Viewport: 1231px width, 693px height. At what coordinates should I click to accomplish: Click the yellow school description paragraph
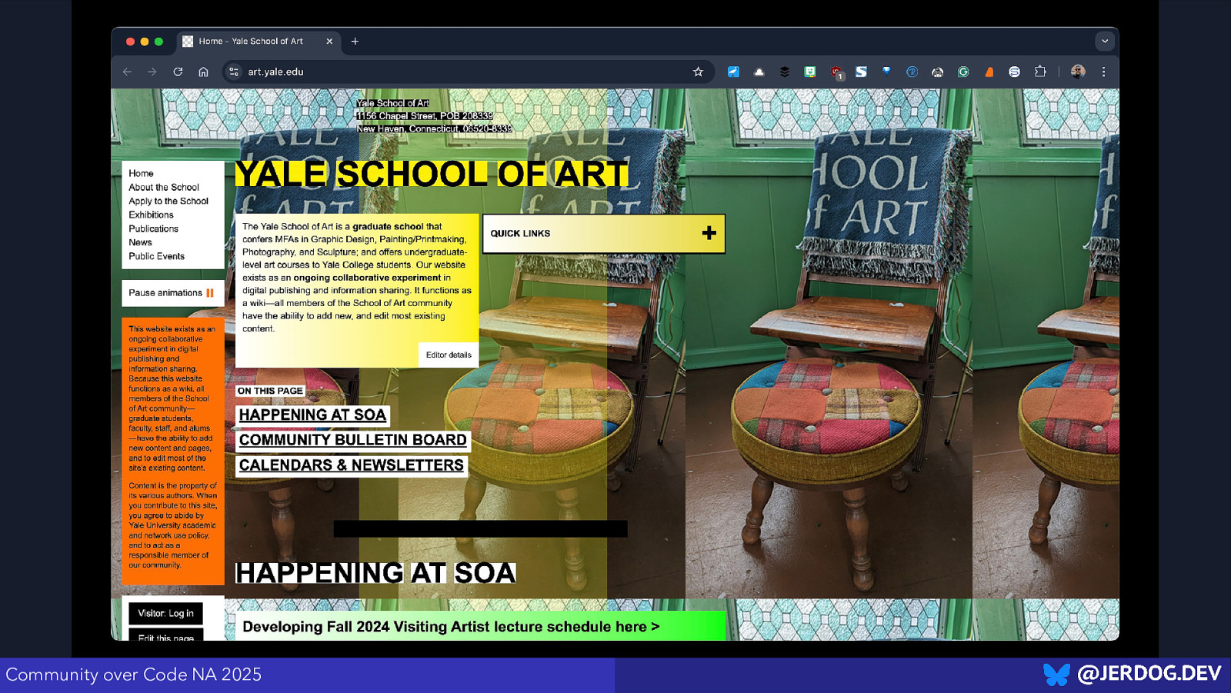357,278
